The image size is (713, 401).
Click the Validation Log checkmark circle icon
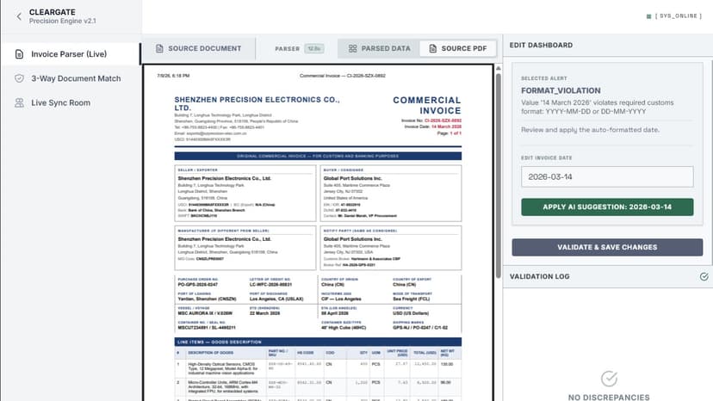pyautogui.click(x=704, y=276)
